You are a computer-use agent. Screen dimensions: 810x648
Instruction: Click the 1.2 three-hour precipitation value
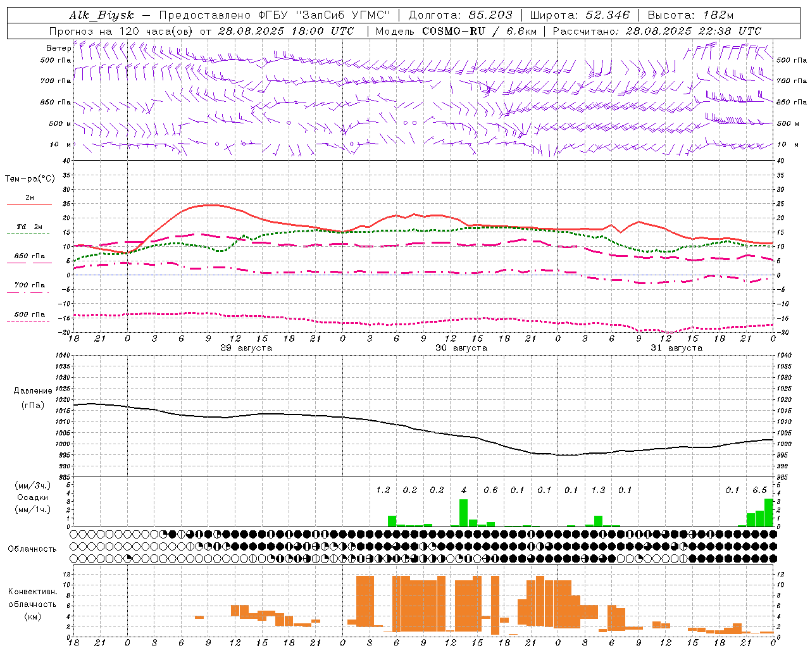(x=383, y=490)
